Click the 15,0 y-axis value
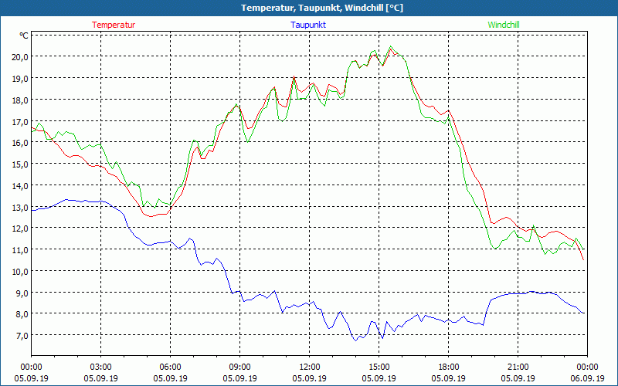The width and height of the screenshot is (618, 386). point(21,164)
